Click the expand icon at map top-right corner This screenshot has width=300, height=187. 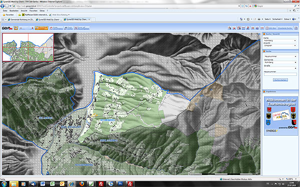(x=259, y=34)
